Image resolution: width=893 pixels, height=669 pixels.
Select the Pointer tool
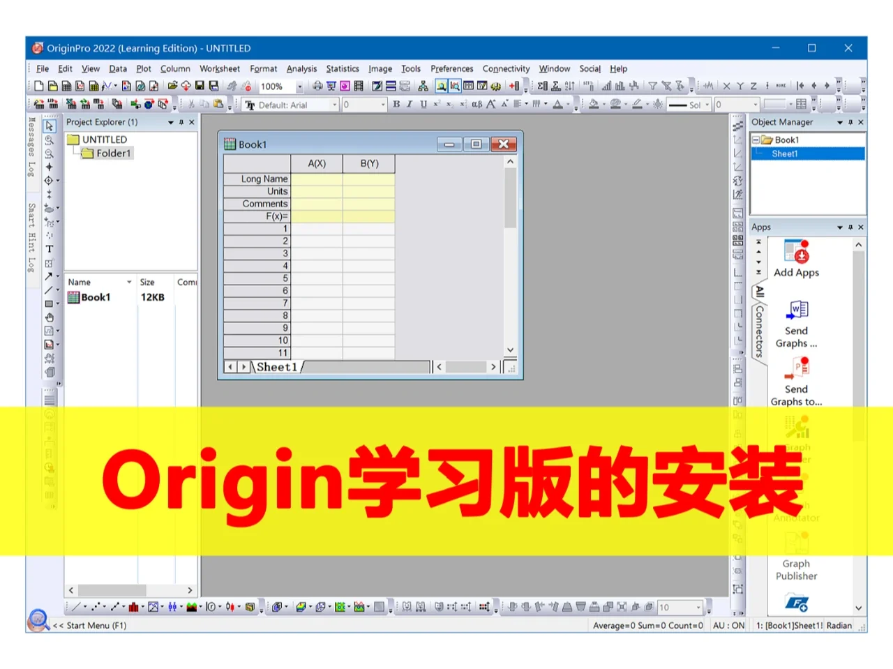(x=49, y=126)
